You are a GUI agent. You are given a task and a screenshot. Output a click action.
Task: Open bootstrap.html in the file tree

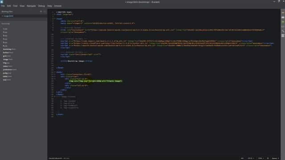pos(9,49)
